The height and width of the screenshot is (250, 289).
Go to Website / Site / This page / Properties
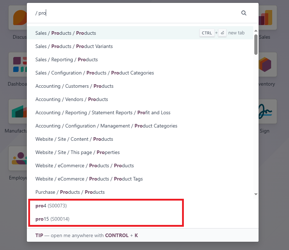pos(78,152)
